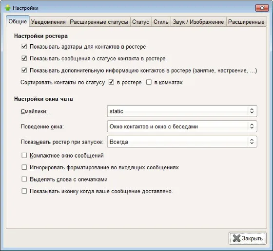
Task: Close the Настройки window with red X
Action: [x=262, y=8]
